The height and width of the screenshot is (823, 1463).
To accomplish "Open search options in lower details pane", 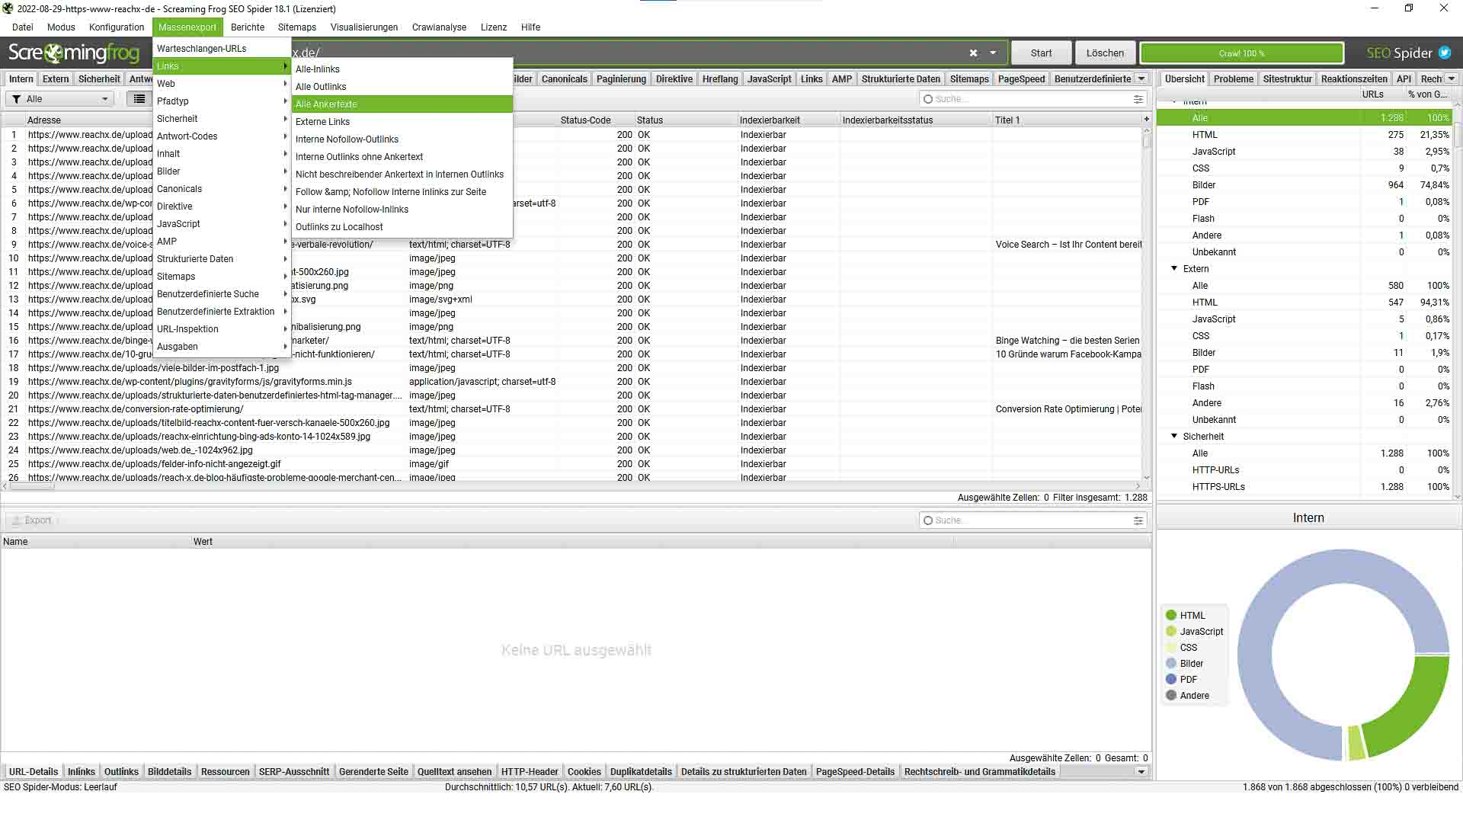I will pyautogui.click(x=1138, y=520).
